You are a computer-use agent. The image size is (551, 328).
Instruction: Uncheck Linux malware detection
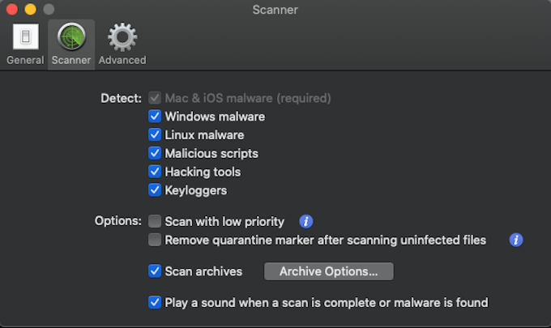click(x=155, y=134)
